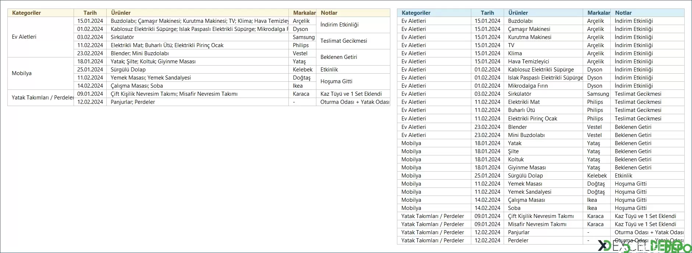Select merged Yatak Takımları / Perdeler cell, left table

[40, 98]
